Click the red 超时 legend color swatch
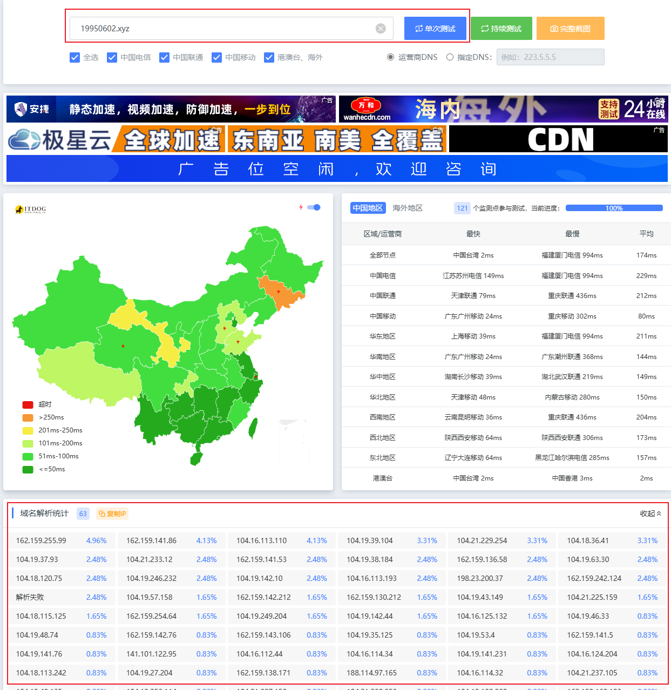 pyautogui.click(x=28, y=404)
